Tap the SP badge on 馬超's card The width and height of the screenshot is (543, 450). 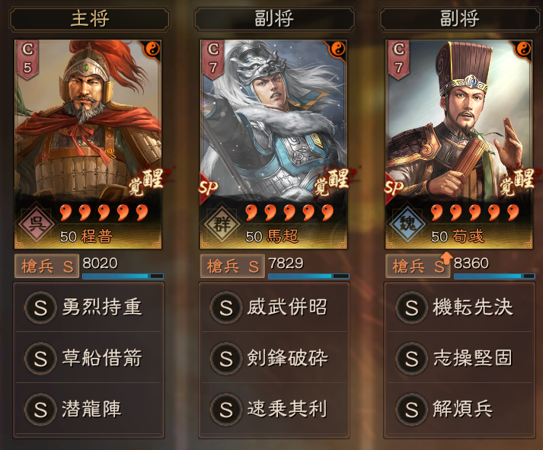click(x=209, y=187)
